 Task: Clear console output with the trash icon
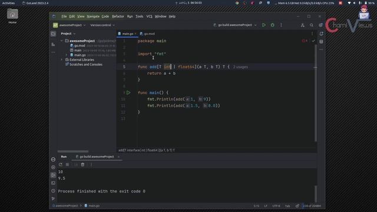(x=82, y=165)
